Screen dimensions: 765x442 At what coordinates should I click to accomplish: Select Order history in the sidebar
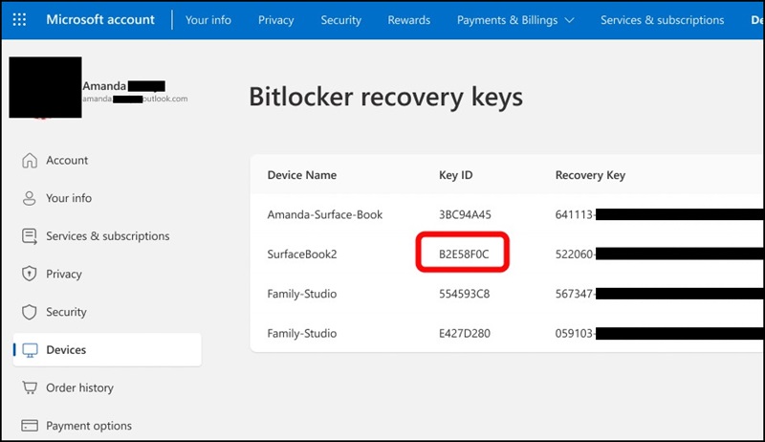tap(79, 387)
